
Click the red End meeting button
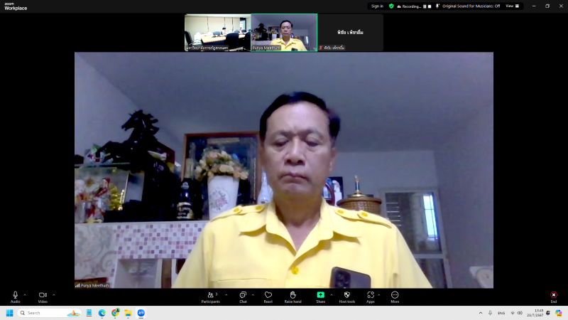coord(553,295)
